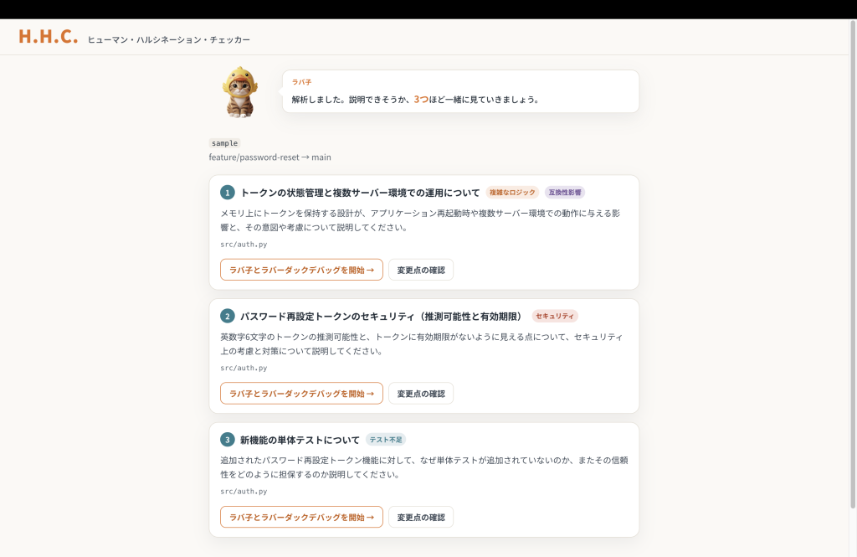Click the ヒューマン・ハルシネーション・チェッカー subtitle
This screenshot has height=557, width=857.
[169, 39]
